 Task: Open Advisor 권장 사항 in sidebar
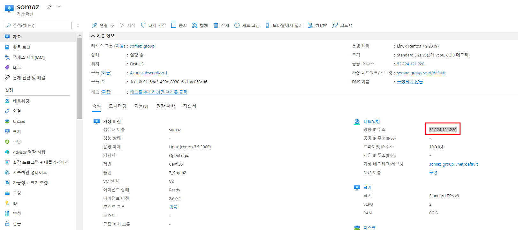(38, 152)
